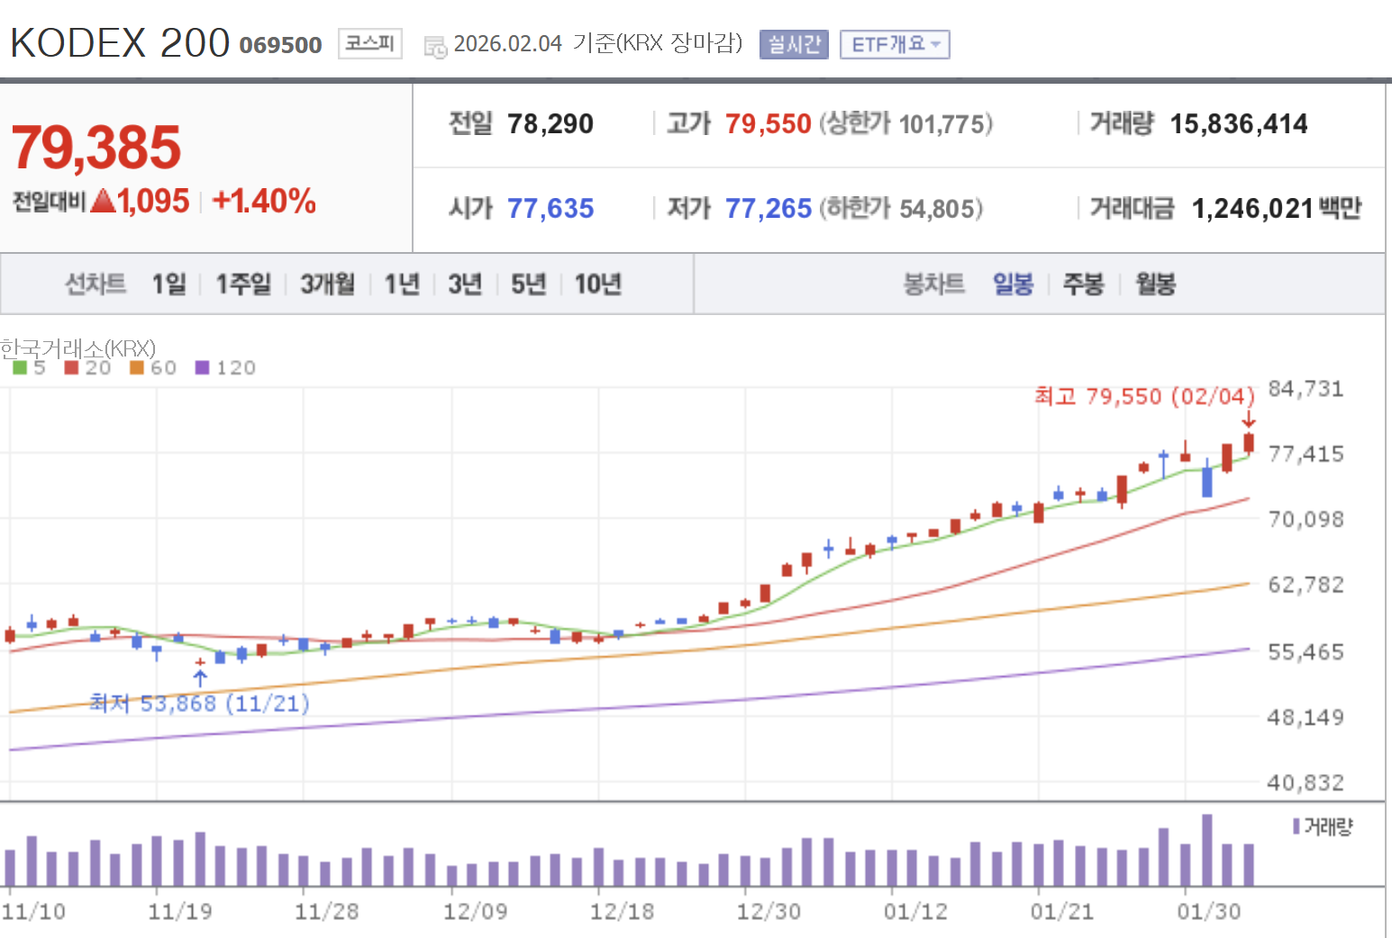1392x938 pixels.
Task: Click the red up-triangle change icon
Action: point(104,201)
